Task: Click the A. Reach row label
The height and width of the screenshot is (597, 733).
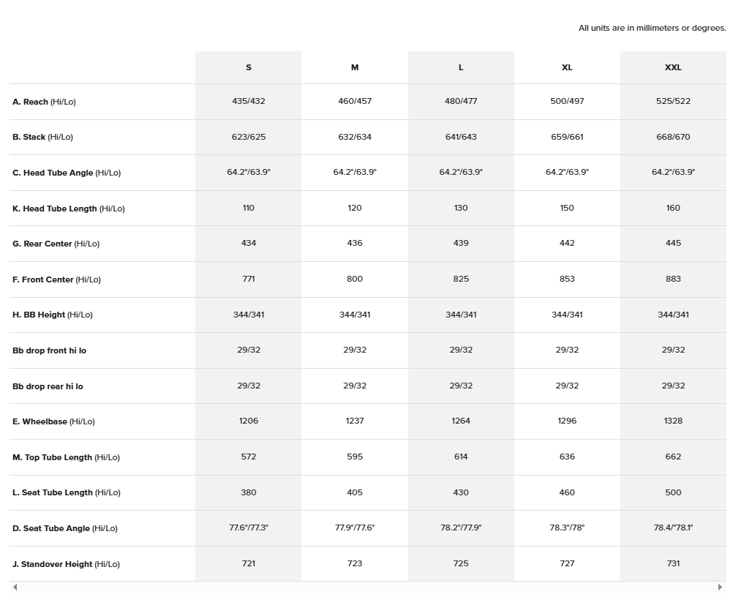Action: point(44,102)
